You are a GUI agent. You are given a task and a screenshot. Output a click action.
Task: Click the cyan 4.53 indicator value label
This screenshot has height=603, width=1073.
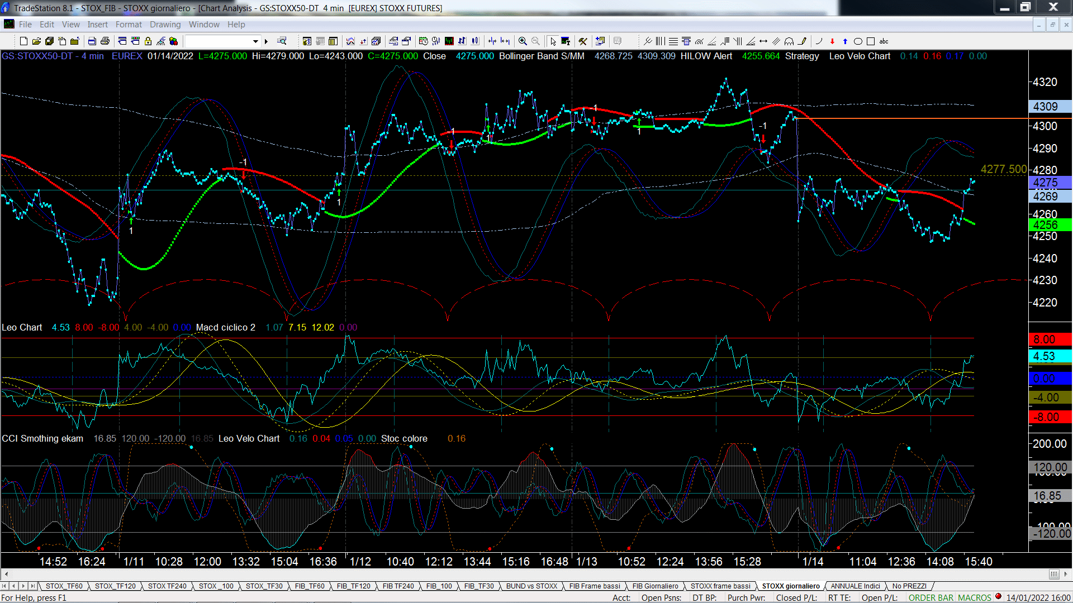tap(1050, 356)
